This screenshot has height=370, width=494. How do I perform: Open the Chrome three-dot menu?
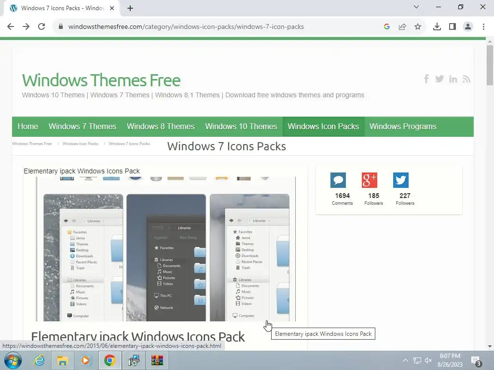(x=483, y=27)
